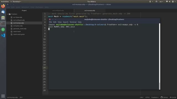Image resolution: width=177 pixels, height=99 pixels.
Task: Open ex2-umfpack.edp in the tree
Action: click(19, 20)
